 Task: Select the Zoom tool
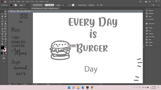(x=5, y=44)
